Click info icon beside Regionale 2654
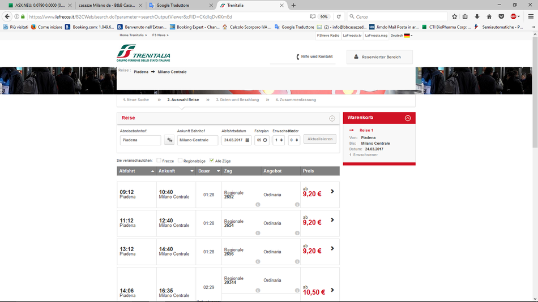This screenshot has height=302, width=538. [x=258, y=233]
